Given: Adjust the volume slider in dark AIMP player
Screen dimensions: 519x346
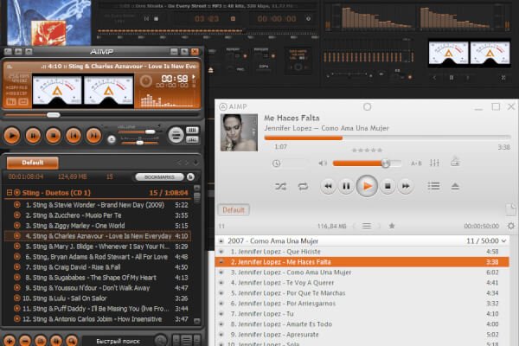Looking at the screenshot, I should click(x=138, y=131).
